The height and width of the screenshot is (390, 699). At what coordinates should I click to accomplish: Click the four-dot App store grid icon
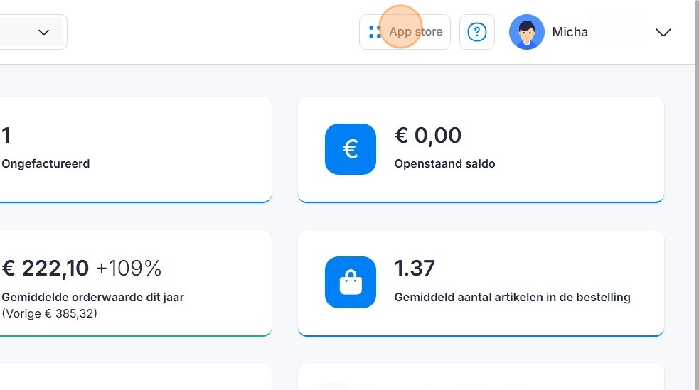pyautogui.click(x=375, y=32)
